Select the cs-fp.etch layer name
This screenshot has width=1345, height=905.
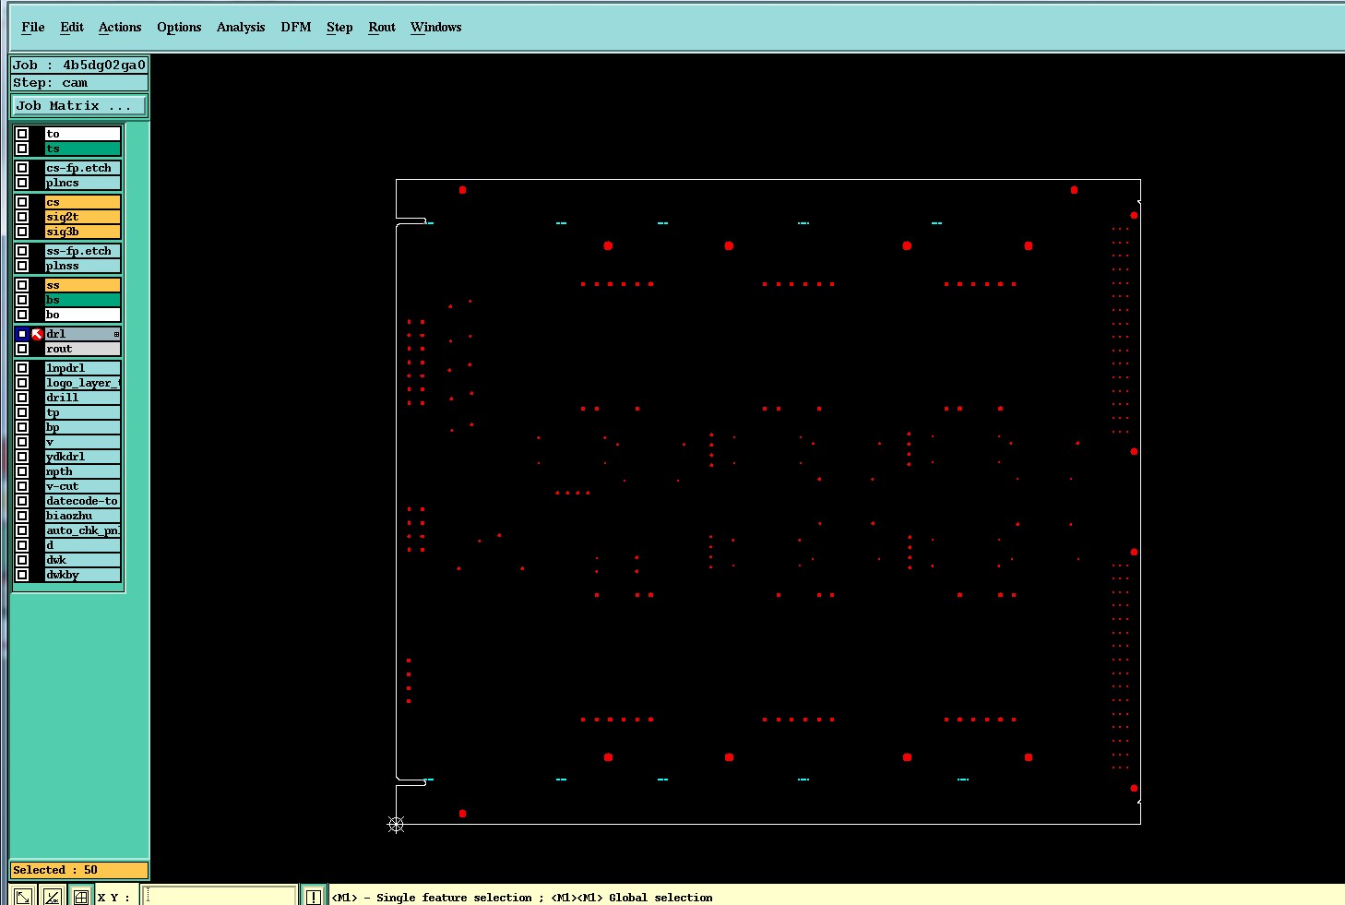[x=82, y=168]
